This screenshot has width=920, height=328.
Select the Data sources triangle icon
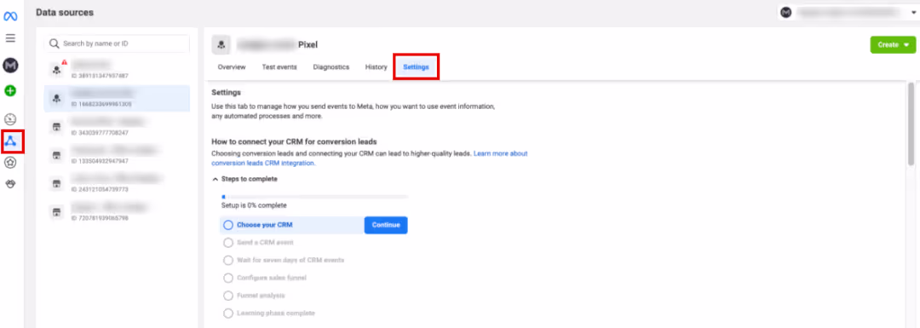11,141
